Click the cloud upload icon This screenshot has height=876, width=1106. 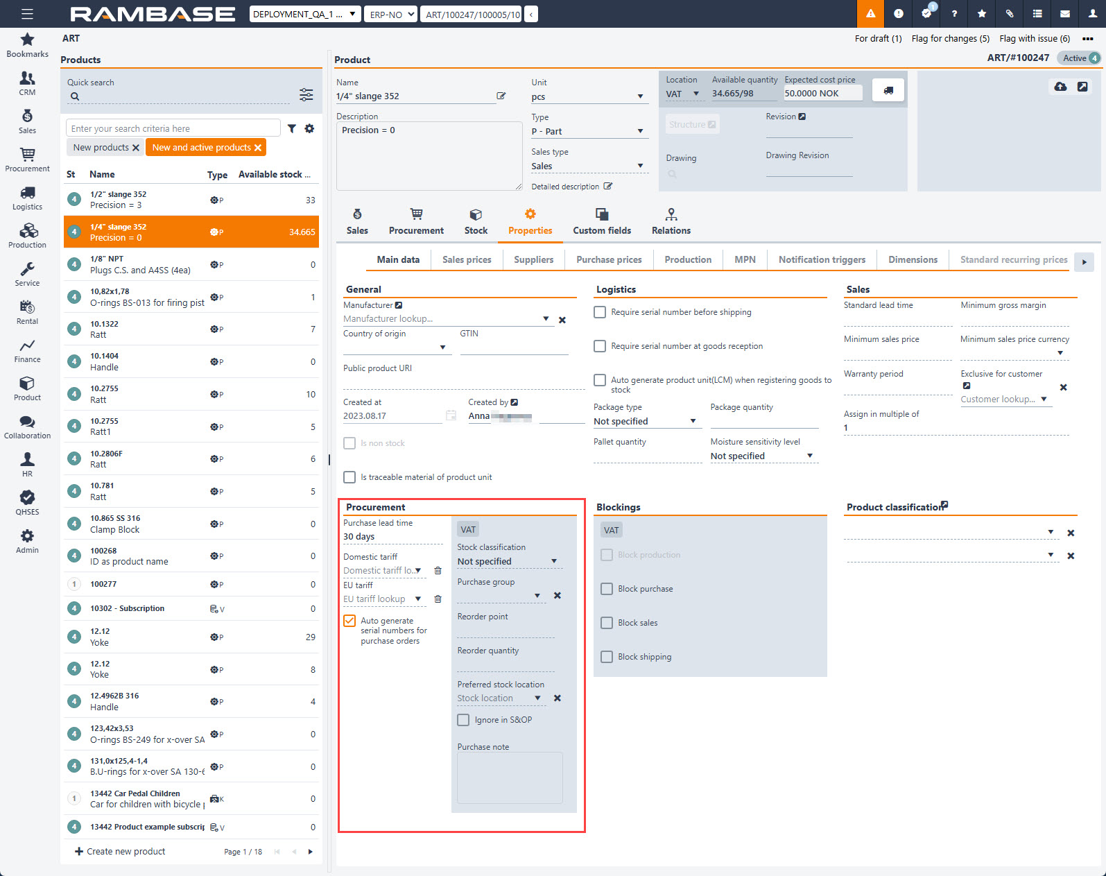(x=1060, y=87)
